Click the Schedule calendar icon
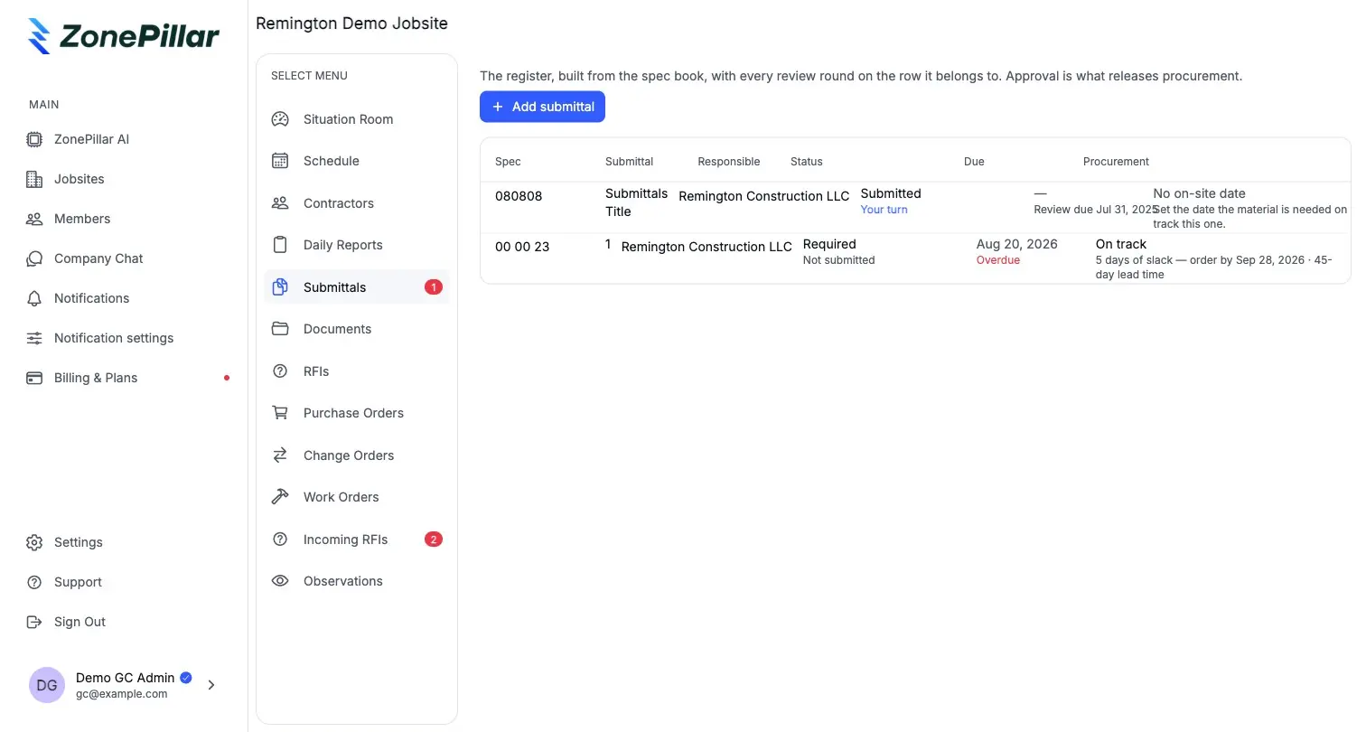Screen dimensions: 1366x732 (x=280, y=161)
